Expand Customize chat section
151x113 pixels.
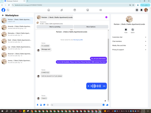(x=129, y=37)
